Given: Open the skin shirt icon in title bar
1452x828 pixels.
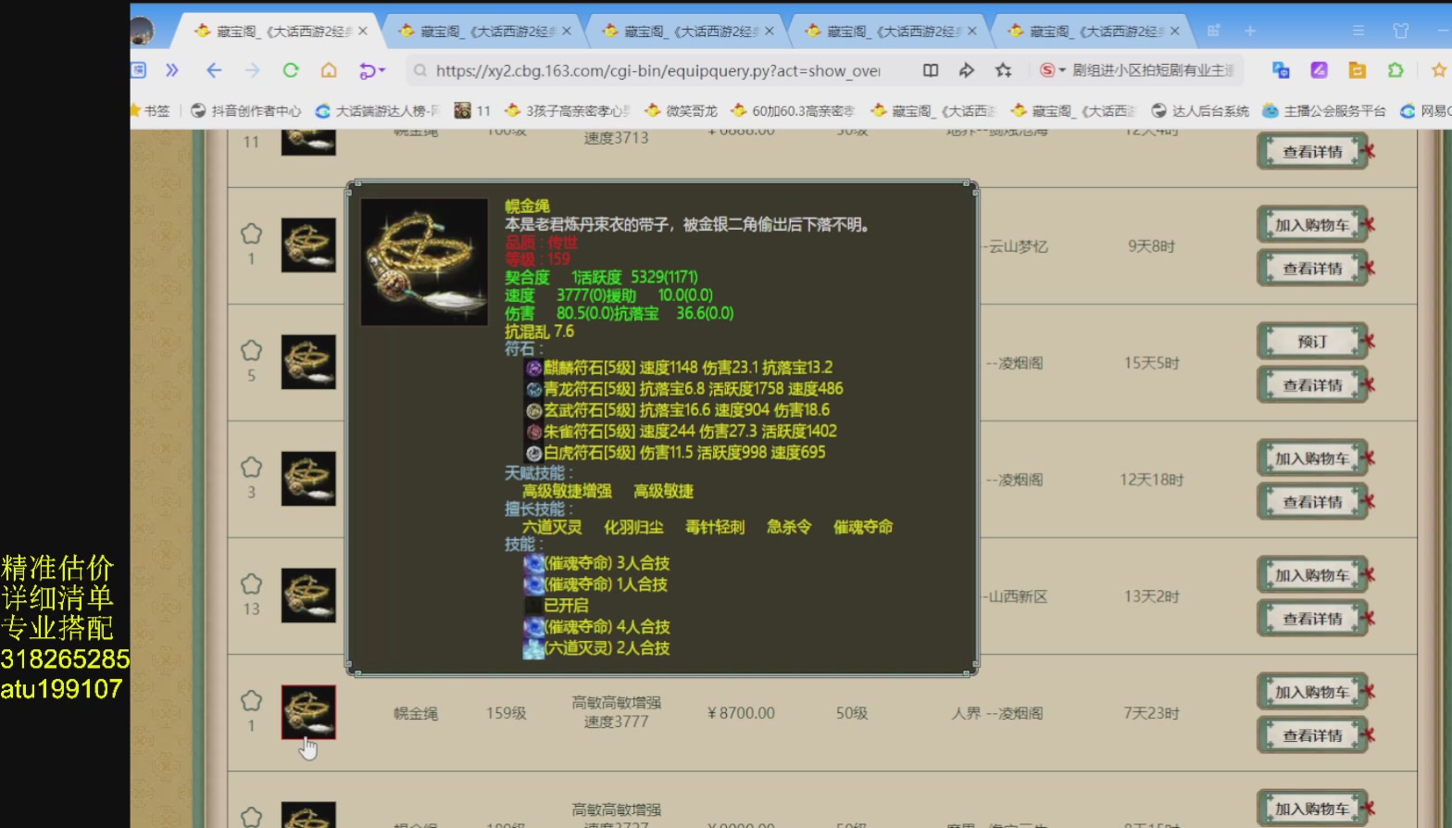Looking at the screenshot, I should tap(1401, 31).
